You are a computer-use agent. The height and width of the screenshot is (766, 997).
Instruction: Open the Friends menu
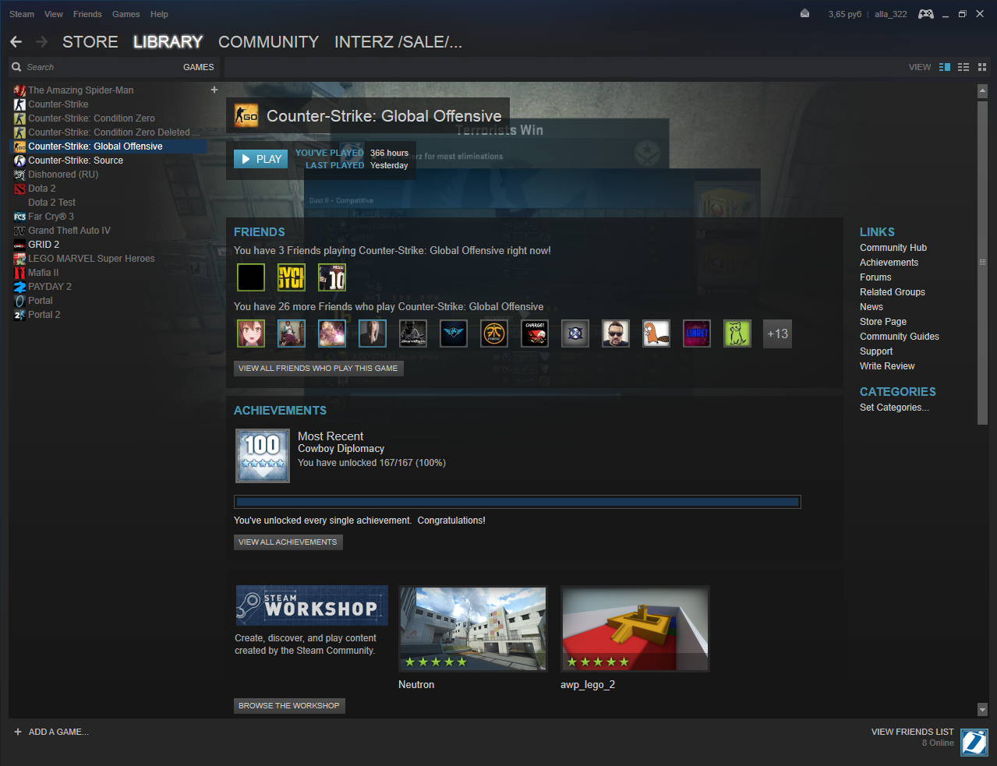[x=87, y=14]
